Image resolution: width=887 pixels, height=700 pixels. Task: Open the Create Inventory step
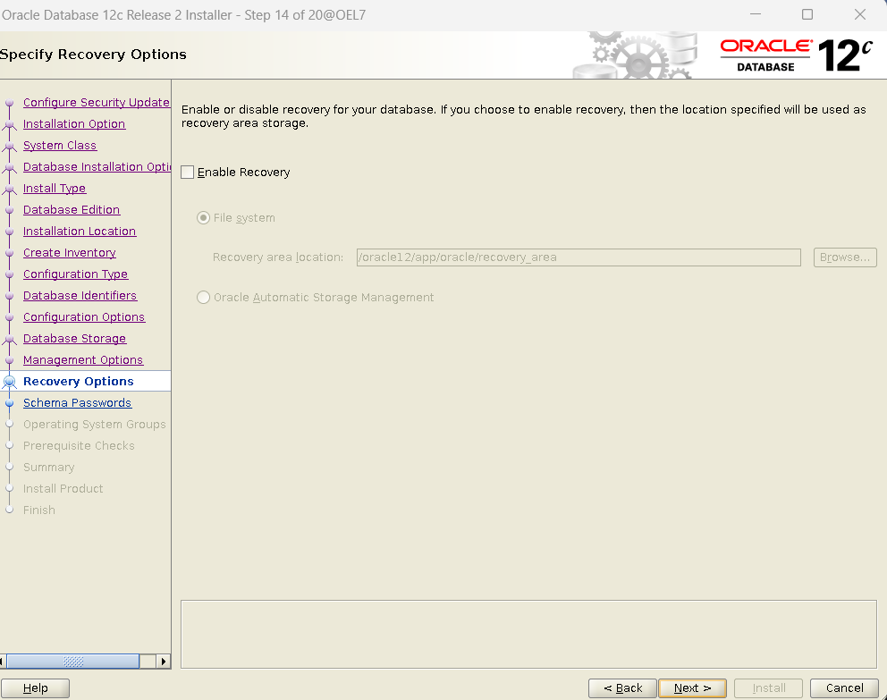coord(70,253)
